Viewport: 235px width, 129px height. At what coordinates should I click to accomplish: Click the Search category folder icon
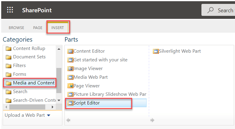[8, 92]
